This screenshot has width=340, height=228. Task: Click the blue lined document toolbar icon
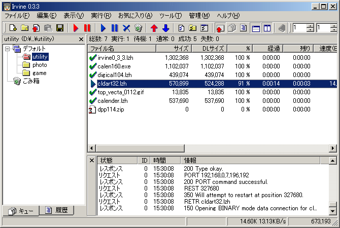[x=244, y=28]
